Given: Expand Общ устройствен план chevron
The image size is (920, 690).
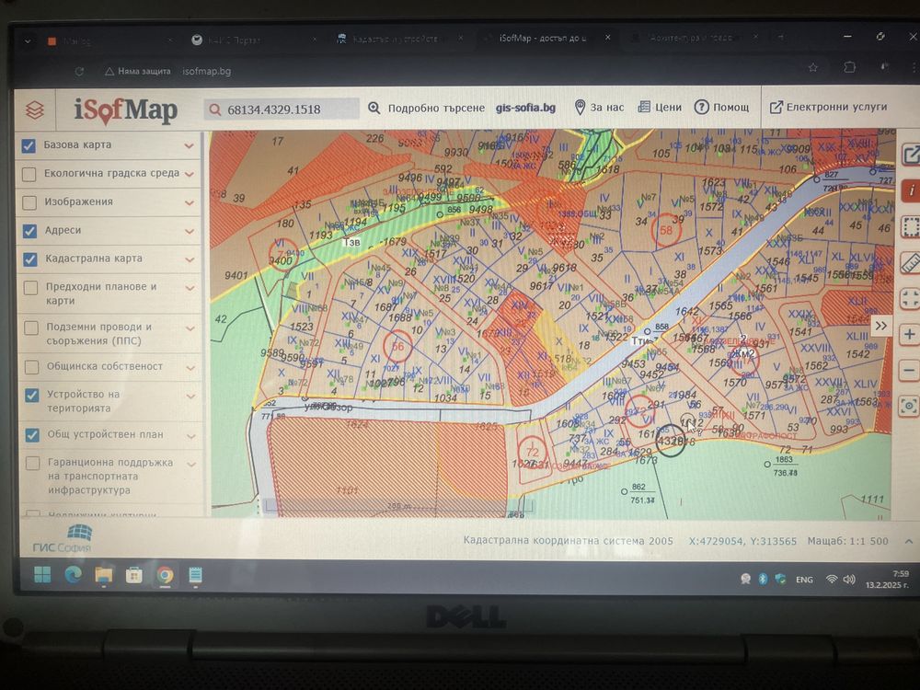Looking at the screenshot, I should pos(190,436).
